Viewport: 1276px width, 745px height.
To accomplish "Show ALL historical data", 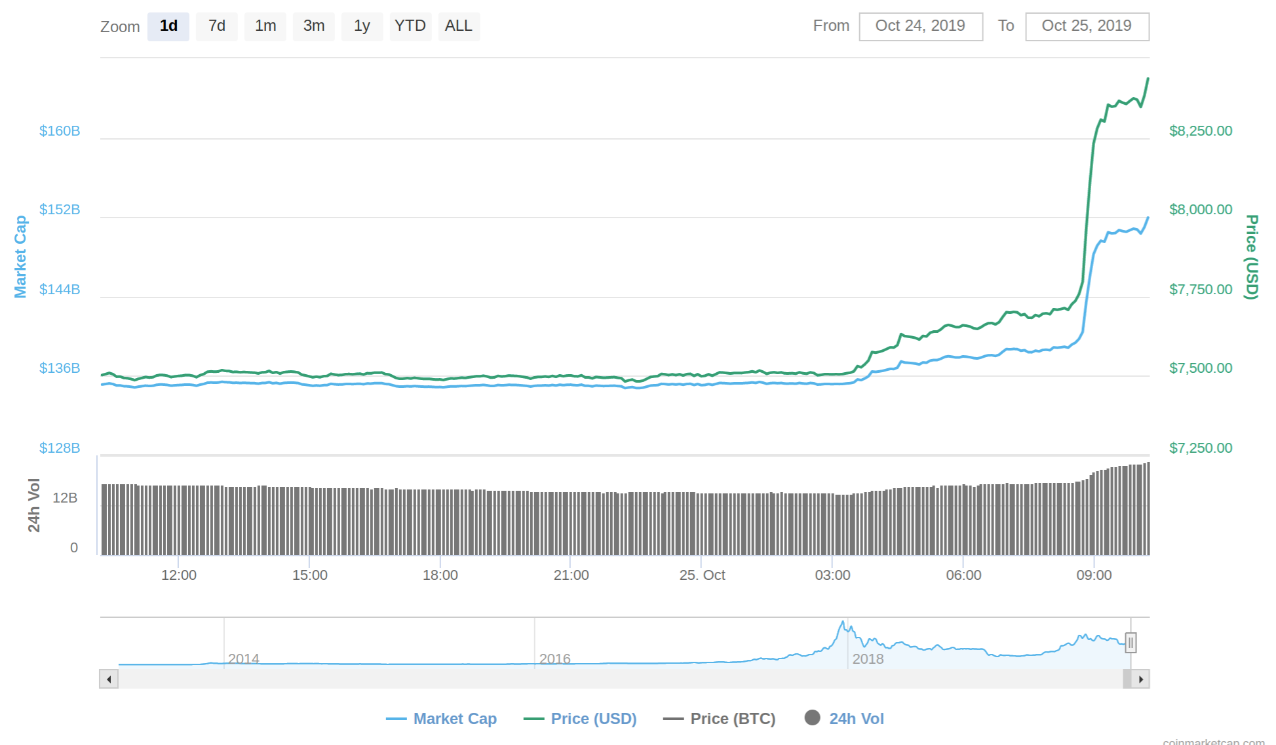I will 459,26.
